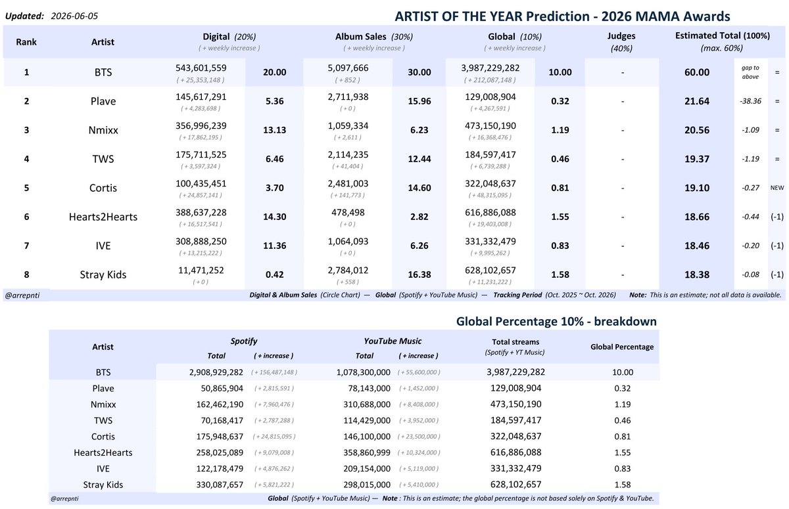Click the Tracking Period note text
Viewport: 789px width, 509px height.
click(x=555, y=296)
